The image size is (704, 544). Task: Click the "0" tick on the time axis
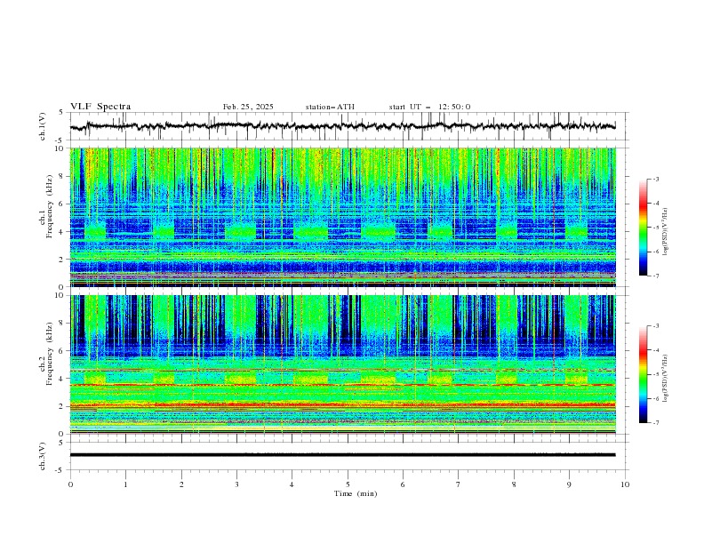(x=70, y=484)
